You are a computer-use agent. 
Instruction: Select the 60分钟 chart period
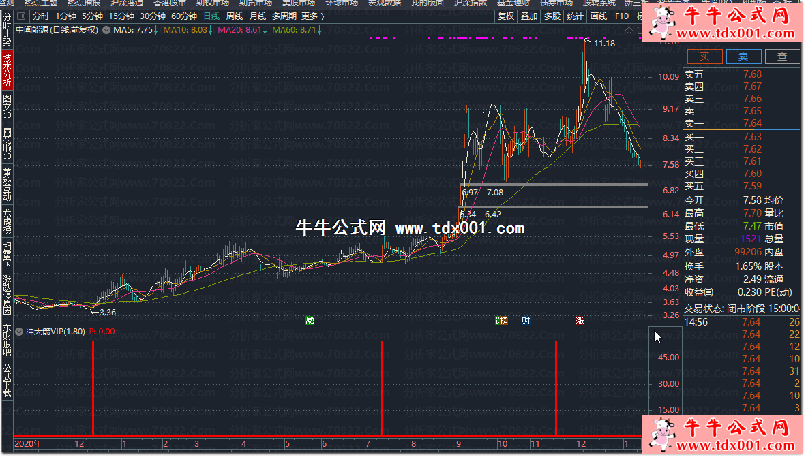pyautogui.click(x=184, y=16)
